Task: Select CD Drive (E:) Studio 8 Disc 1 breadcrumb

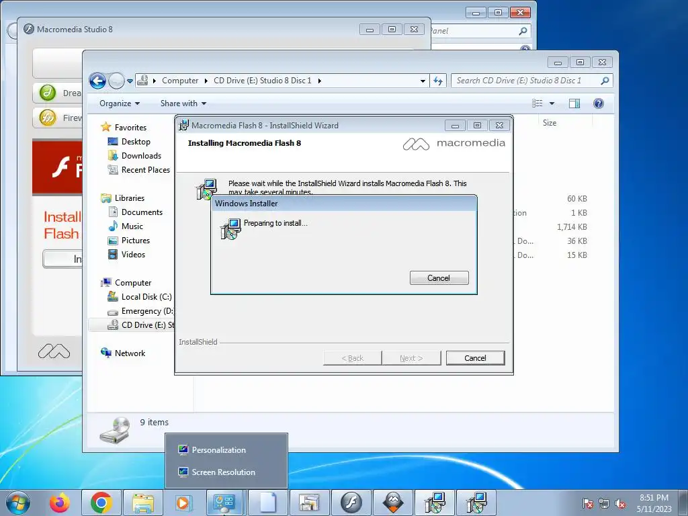Action: pos(263,81)
